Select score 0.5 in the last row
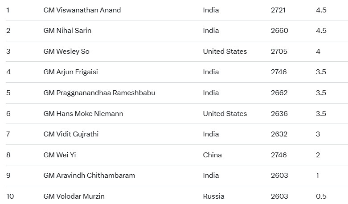Image resolution: width=348 pixels, height=204 pixels. (x=321, y=196)
